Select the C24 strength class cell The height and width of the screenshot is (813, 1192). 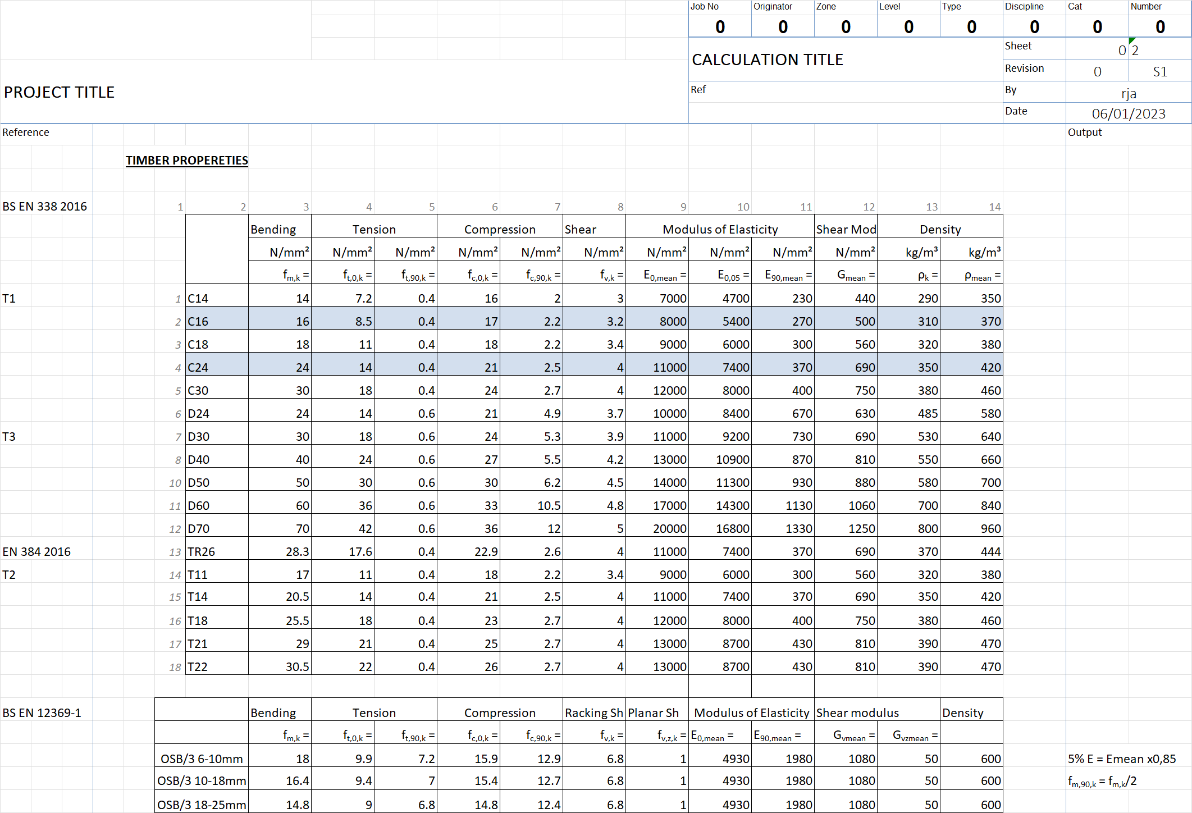coord(217,367)
